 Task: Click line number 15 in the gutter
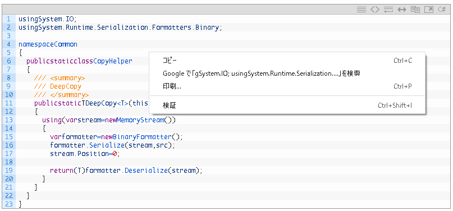click(x=9, y=137)
